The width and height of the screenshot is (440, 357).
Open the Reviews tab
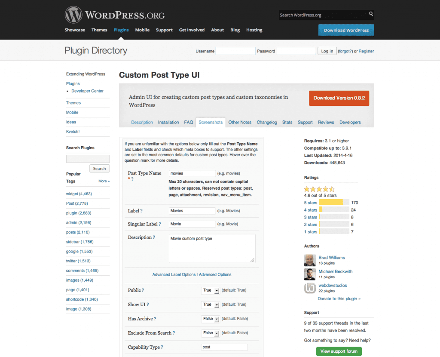pos(326,123)
